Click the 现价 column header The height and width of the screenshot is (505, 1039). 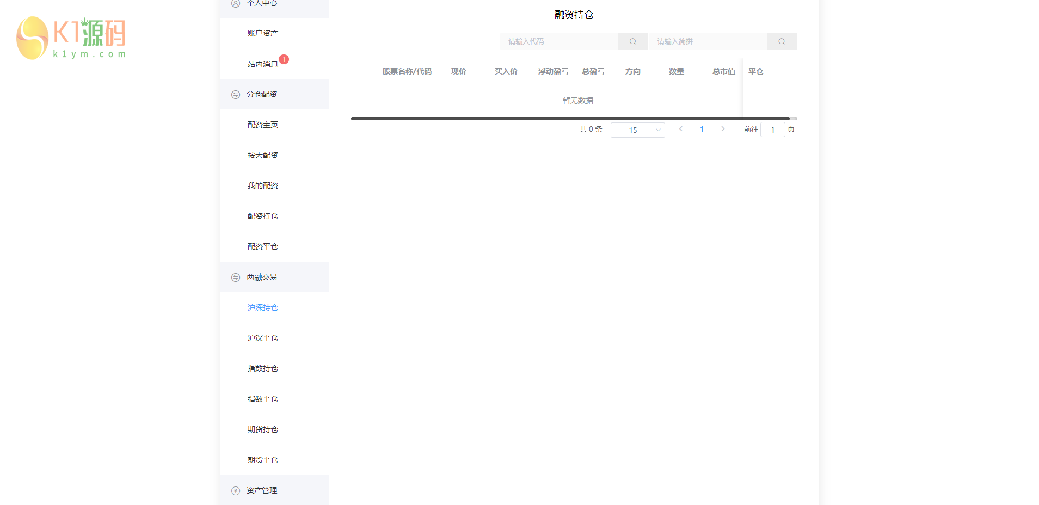tap(458, 71)
